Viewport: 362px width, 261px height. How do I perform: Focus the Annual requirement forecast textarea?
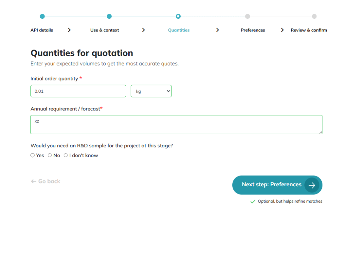(176, 125)
